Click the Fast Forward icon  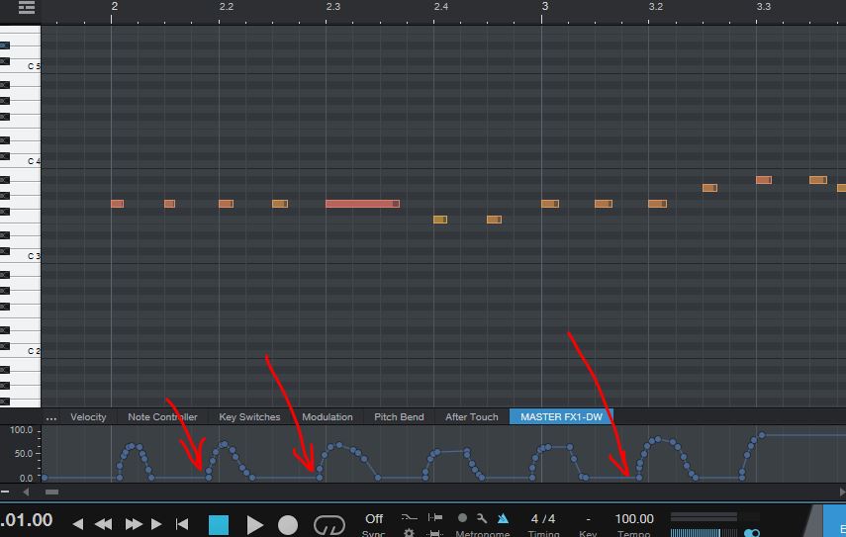click(134, 524)
